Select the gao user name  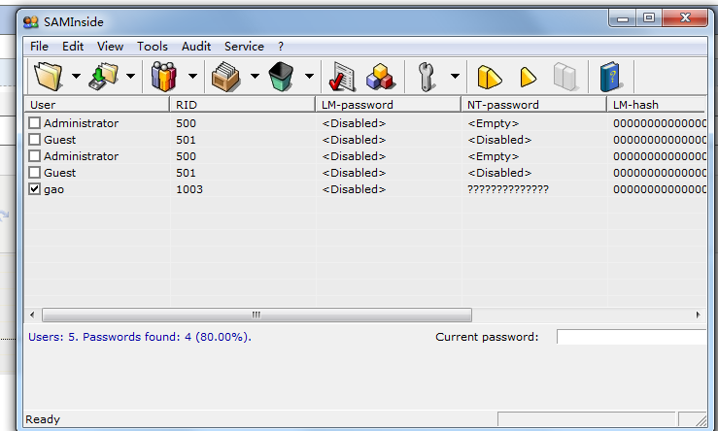(54, 189)
